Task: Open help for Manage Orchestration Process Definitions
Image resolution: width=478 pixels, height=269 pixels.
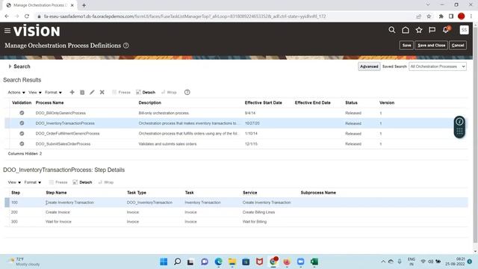Action: [126, 46]
